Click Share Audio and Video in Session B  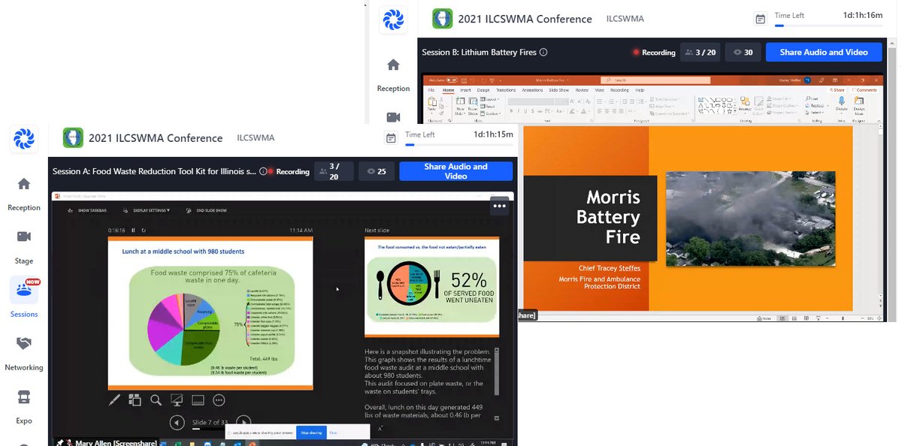[824, 52]
